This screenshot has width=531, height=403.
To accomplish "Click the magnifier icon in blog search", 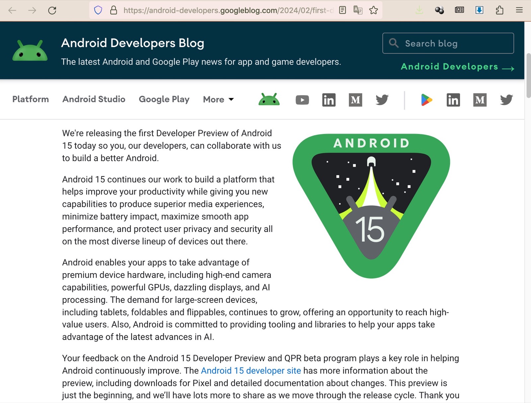I will pyautogui.click(x=394, y=43).
